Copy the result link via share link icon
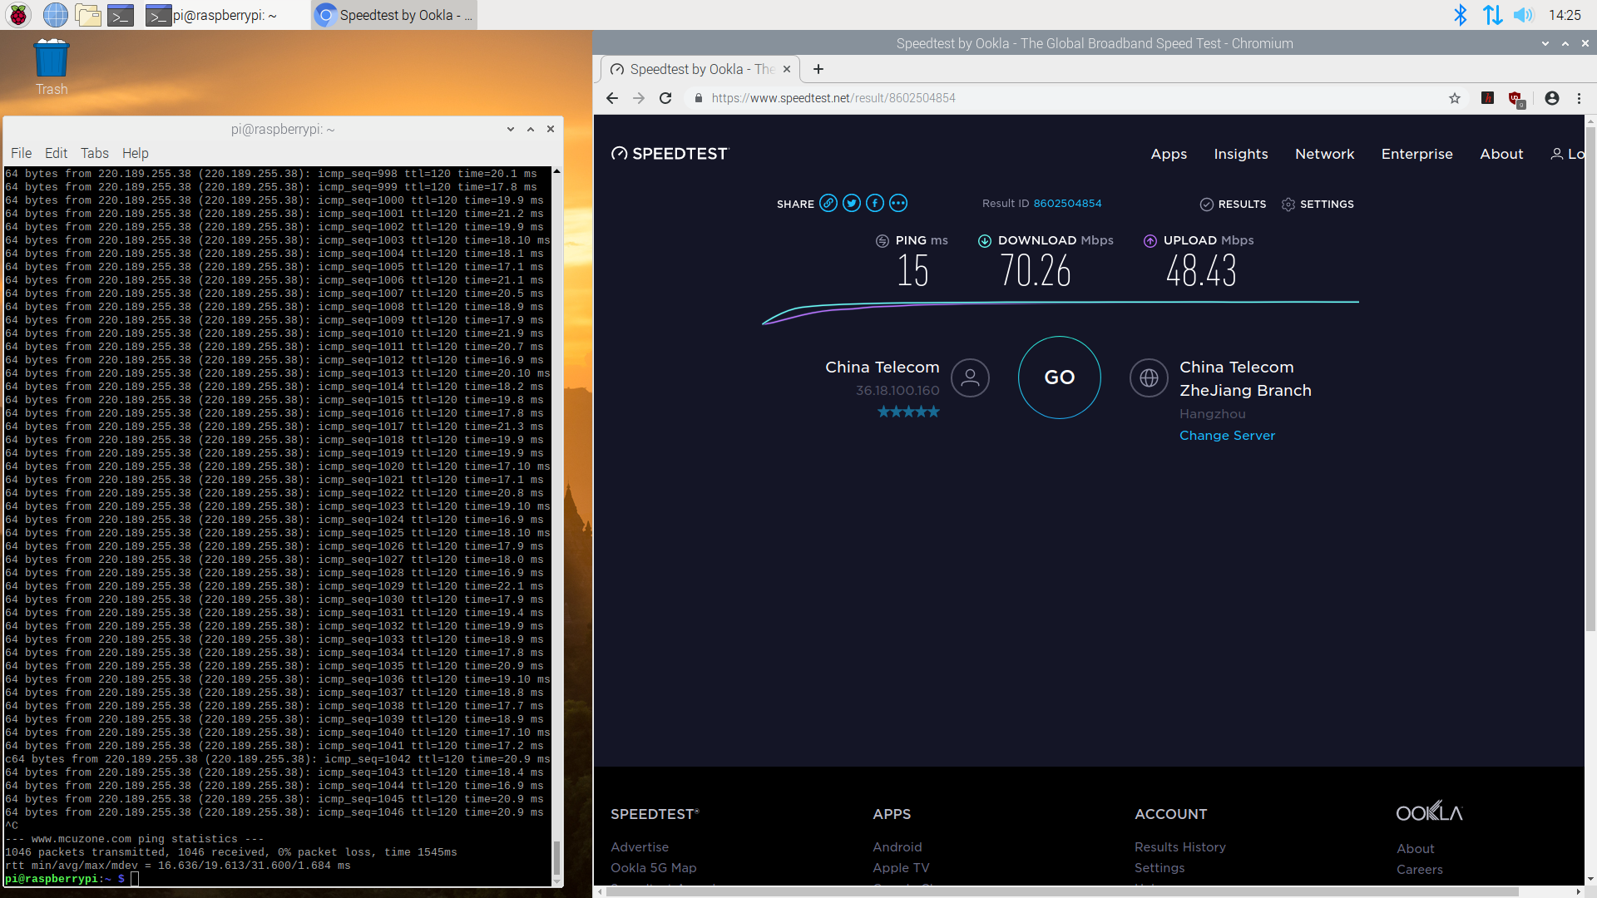This screenshot has width=1597, height=898. pos(828,203)
